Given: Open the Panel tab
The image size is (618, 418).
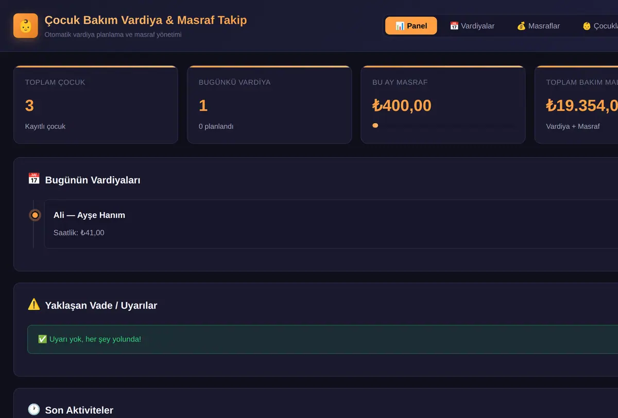Looking at the screenshot, I should coord(411,26).
